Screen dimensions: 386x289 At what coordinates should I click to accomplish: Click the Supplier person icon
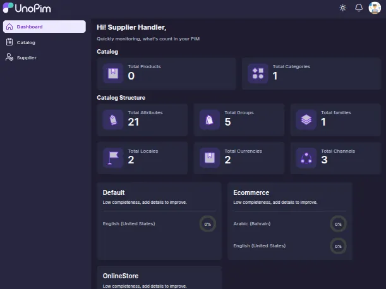tap(9, 57)
